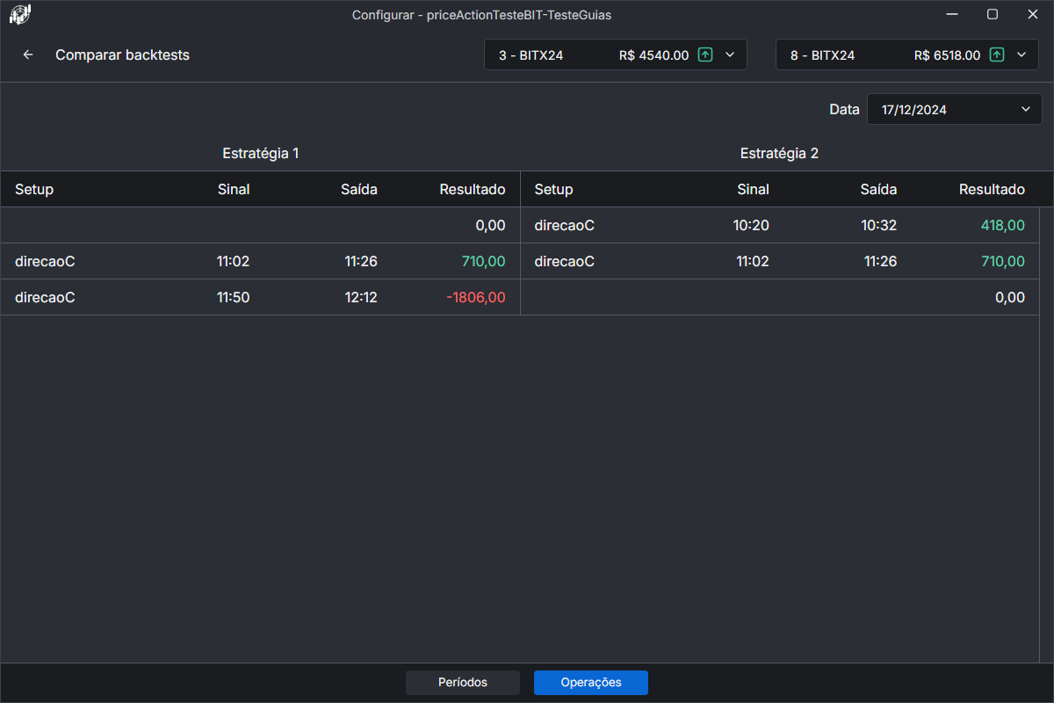Click green up-arrow icon beside R$ 4540.00
This screenshot has height=703, width=1054.
[705, 54]
